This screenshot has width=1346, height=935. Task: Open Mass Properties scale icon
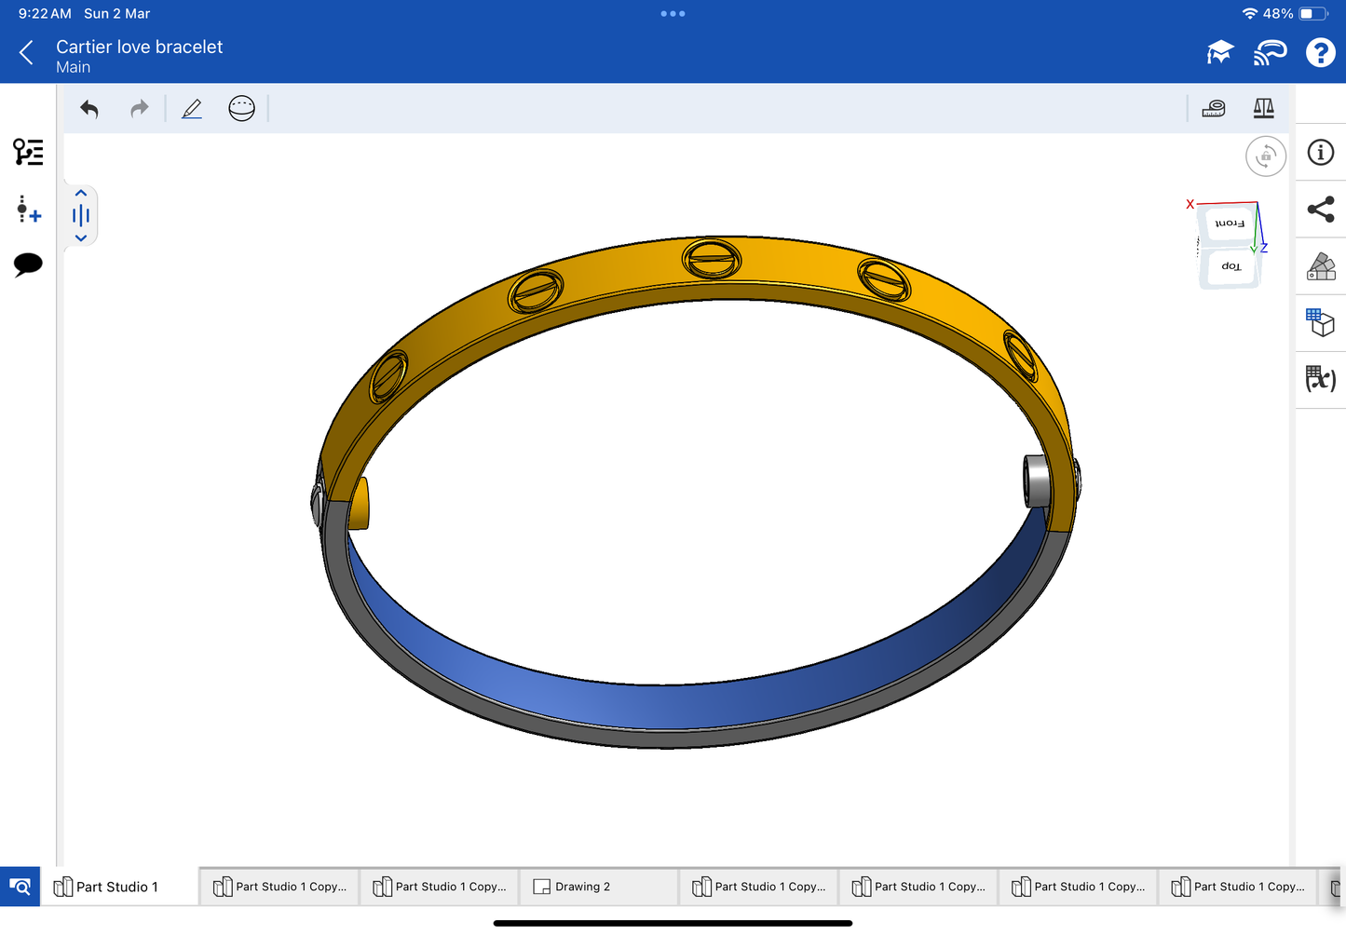tap(1263, 109)
